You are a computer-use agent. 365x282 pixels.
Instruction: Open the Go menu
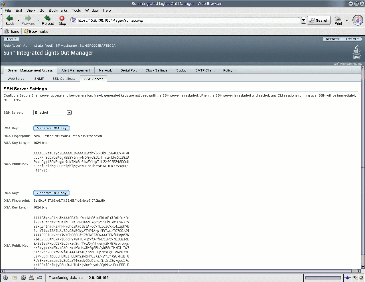42,11
